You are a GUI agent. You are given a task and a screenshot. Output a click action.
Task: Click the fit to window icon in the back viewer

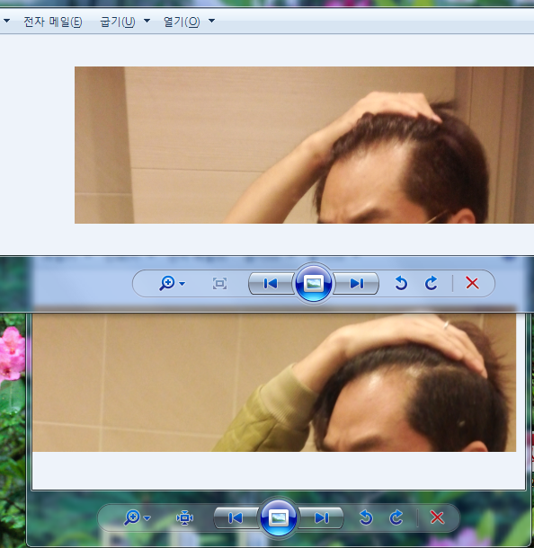coord(185,517)
